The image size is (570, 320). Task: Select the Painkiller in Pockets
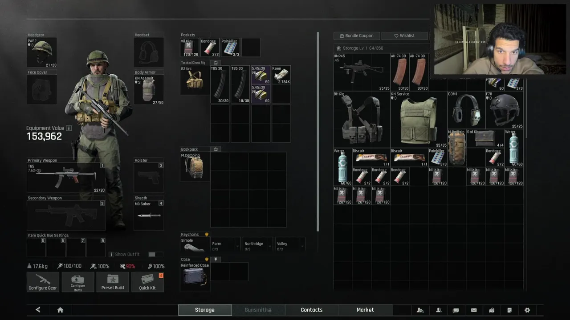[230, 48]
